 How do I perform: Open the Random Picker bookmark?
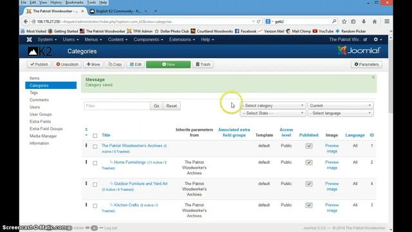click(x=350, y=31)
